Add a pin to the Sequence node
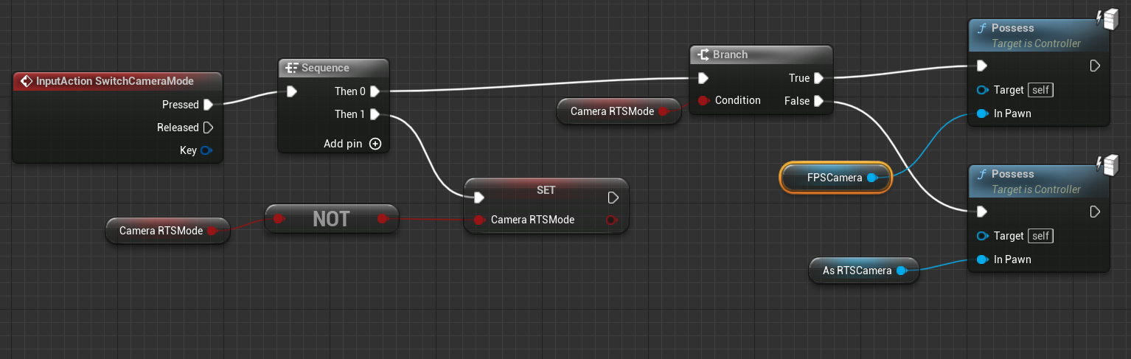This screenshot has width=1131, height=359. pyautogui.click(x=375, y=144)
